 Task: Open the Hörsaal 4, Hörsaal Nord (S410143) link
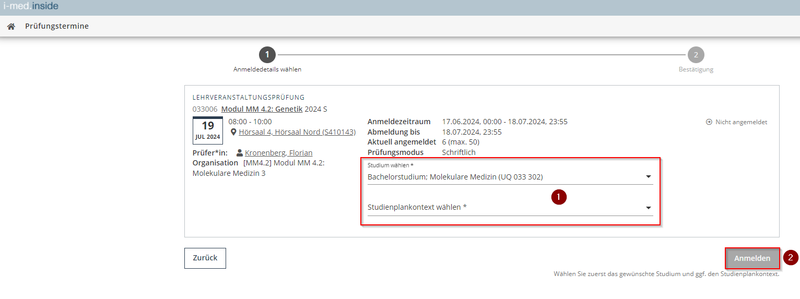tap(297, 132)
